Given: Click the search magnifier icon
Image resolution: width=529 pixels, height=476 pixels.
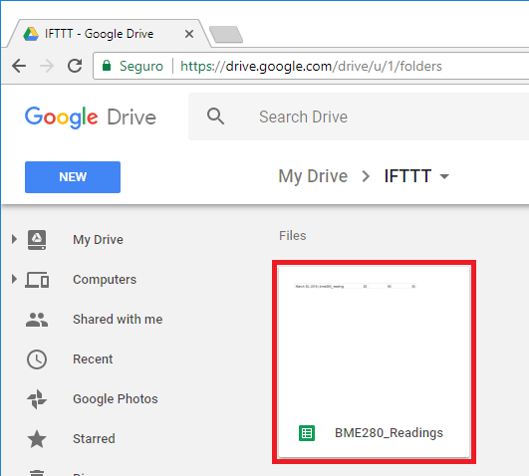Looking at the screenshot, I should coord(215,117).
